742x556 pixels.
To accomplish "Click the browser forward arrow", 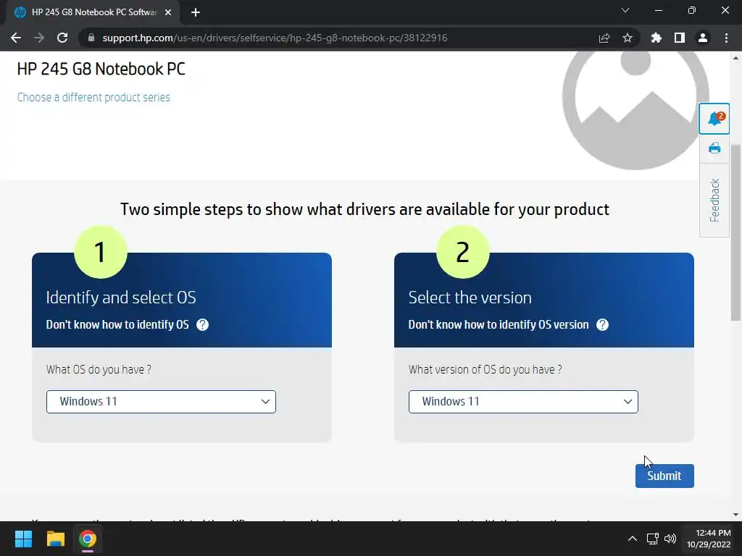I will coord(39,38).
